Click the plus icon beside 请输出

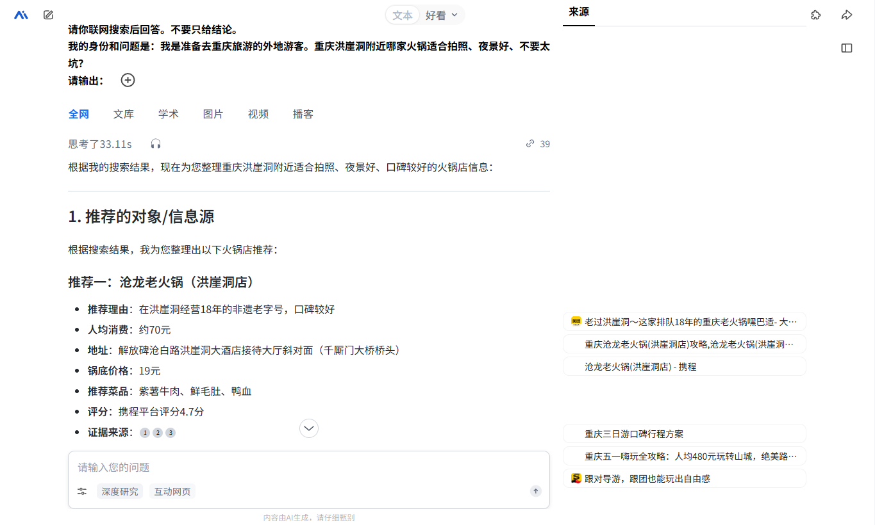click(x=128, y=80)
